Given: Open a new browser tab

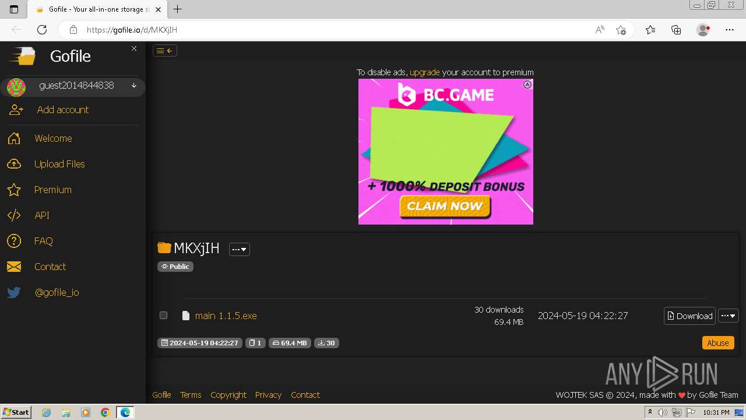Looking at the screenshot, I should [x=178, y=9].
